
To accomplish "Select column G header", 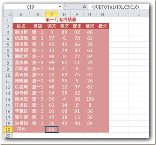I will (x=90, y=14).
